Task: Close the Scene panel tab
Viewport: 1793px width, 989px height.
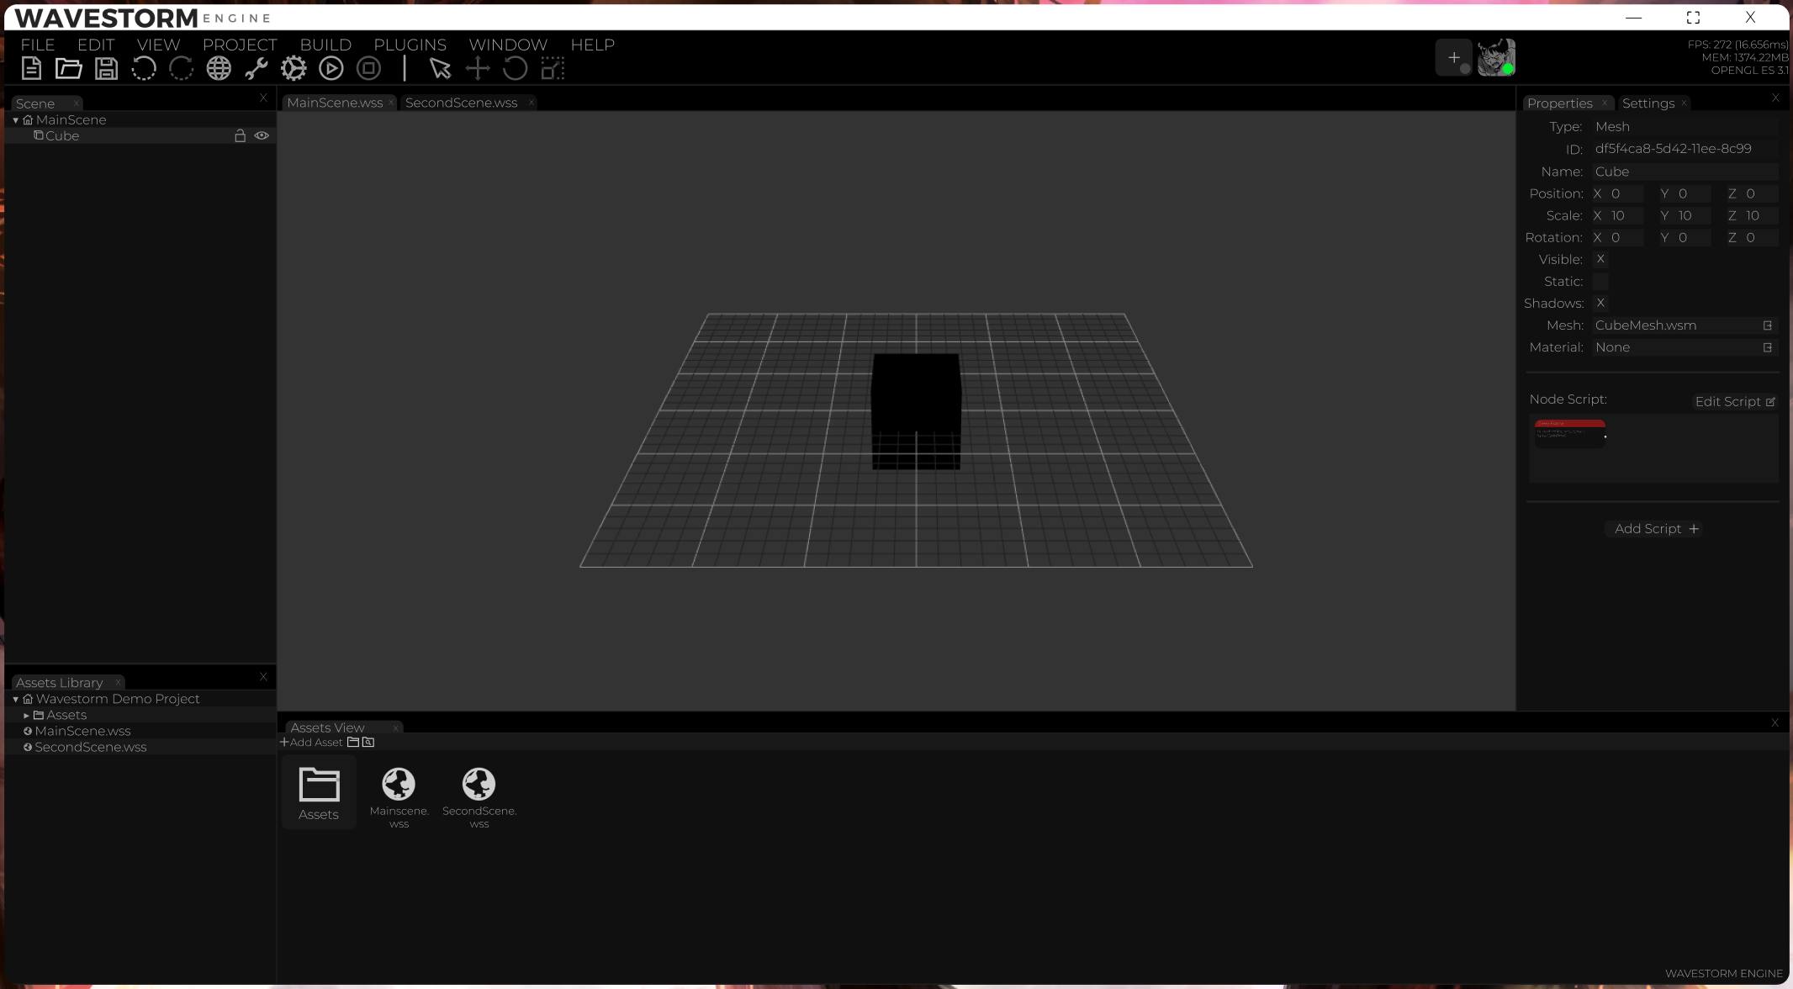Action: click(x=76, y=103)
